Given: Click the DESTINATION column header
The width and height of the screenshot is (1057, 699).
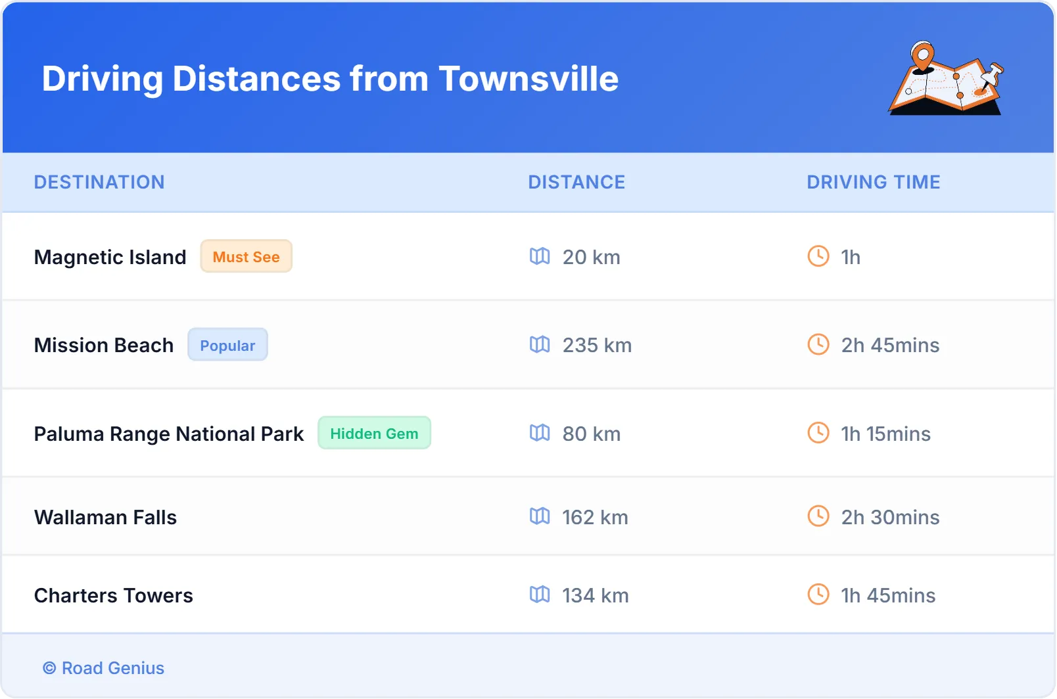Looking at the screenshot, I should (99, 182).
